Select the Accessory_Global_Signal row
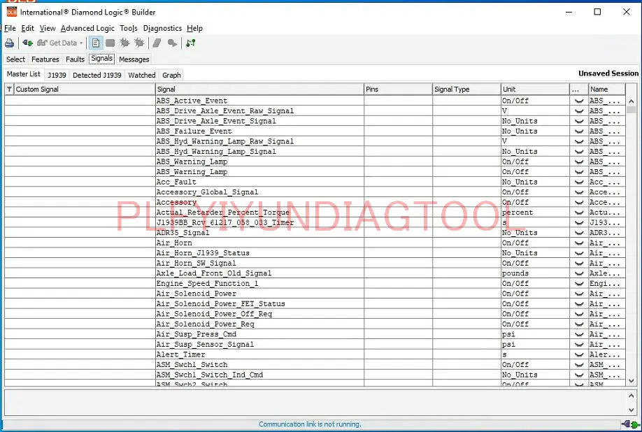Screen dimensions: 642x432 pos(315,192)
